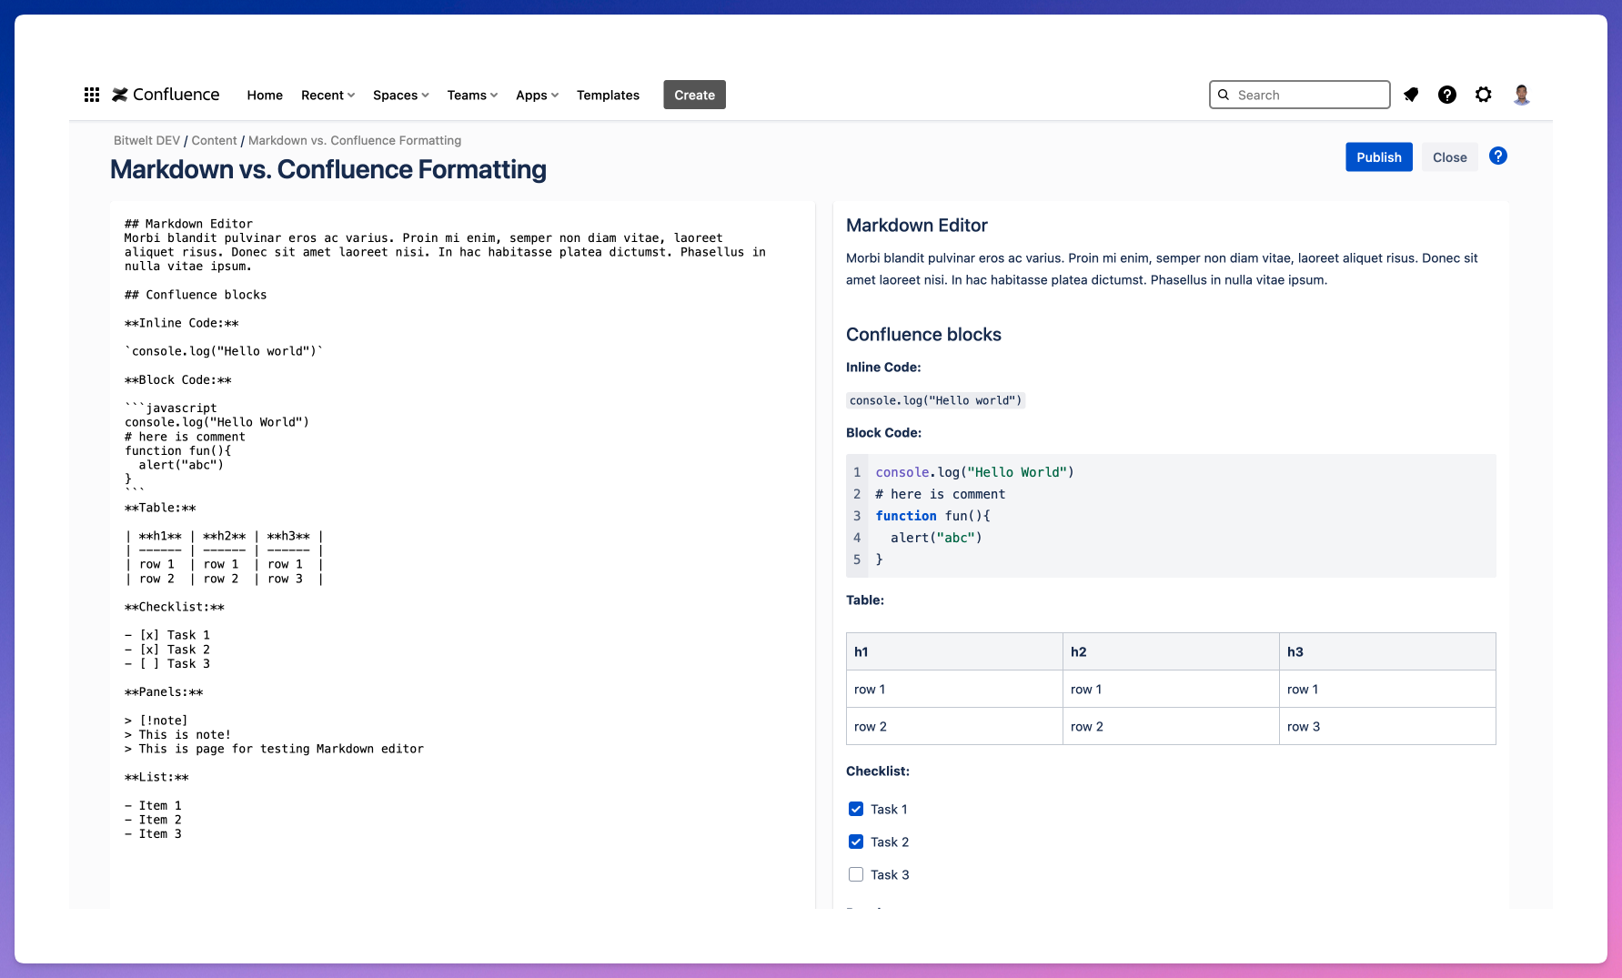Open the Apps dropdown menu
1622x978 pixels.
pyautogui.click(x=537, y=96)
